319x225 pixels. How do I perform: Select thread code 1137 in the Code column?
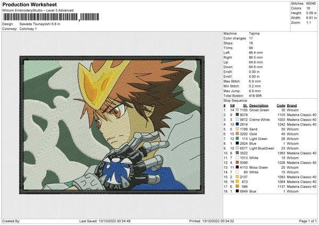tap(281, 186)
